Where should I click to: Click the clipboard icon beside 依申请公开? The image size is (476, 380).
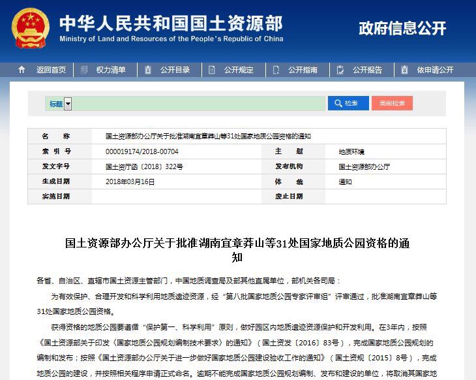click(x=404, y=70)
